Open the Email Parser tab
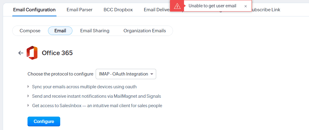The image size is (309, 130). pos(79,10)
